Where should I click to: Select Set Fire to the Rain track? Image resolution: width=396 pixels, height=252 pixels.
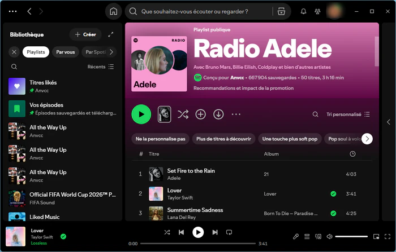click(252, 174)
